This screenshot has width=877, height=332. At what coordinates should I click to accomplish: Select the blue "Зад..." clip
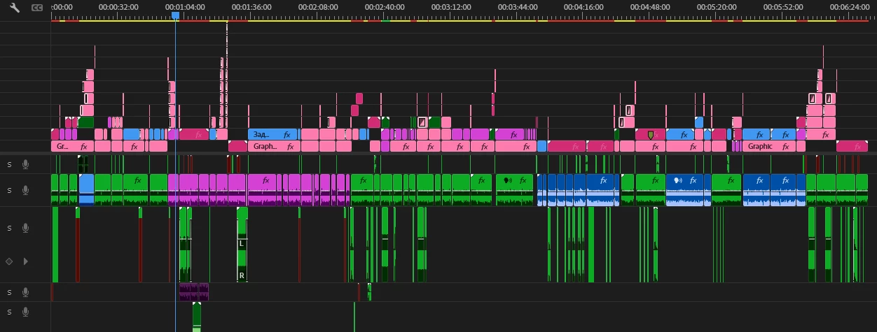tap(272, 134)
